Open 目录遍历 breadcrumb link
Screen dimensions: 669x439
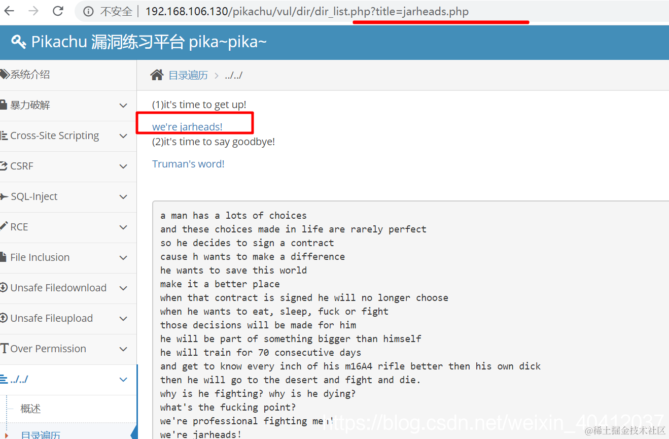click(188, 75)
